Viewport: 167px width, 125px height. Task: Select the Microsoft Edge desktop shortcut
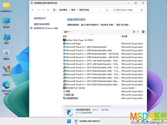coord(6,88)
